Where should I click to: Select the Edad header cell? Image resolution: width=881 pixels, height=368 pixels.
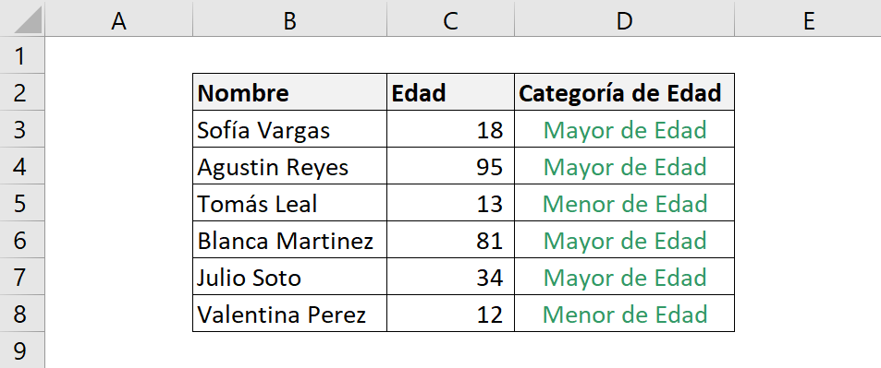click(x=450, y=92)
